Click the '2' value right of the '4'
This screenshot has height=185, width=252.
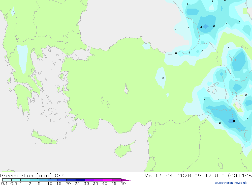214,26
